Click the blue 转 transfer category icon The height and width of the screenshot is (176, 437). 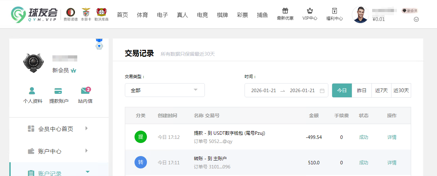pos(141,162)
